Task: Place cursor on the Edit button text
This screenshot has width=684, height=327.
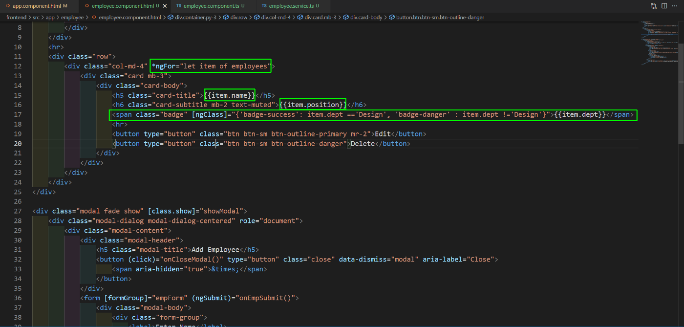Action: [383, 133]
